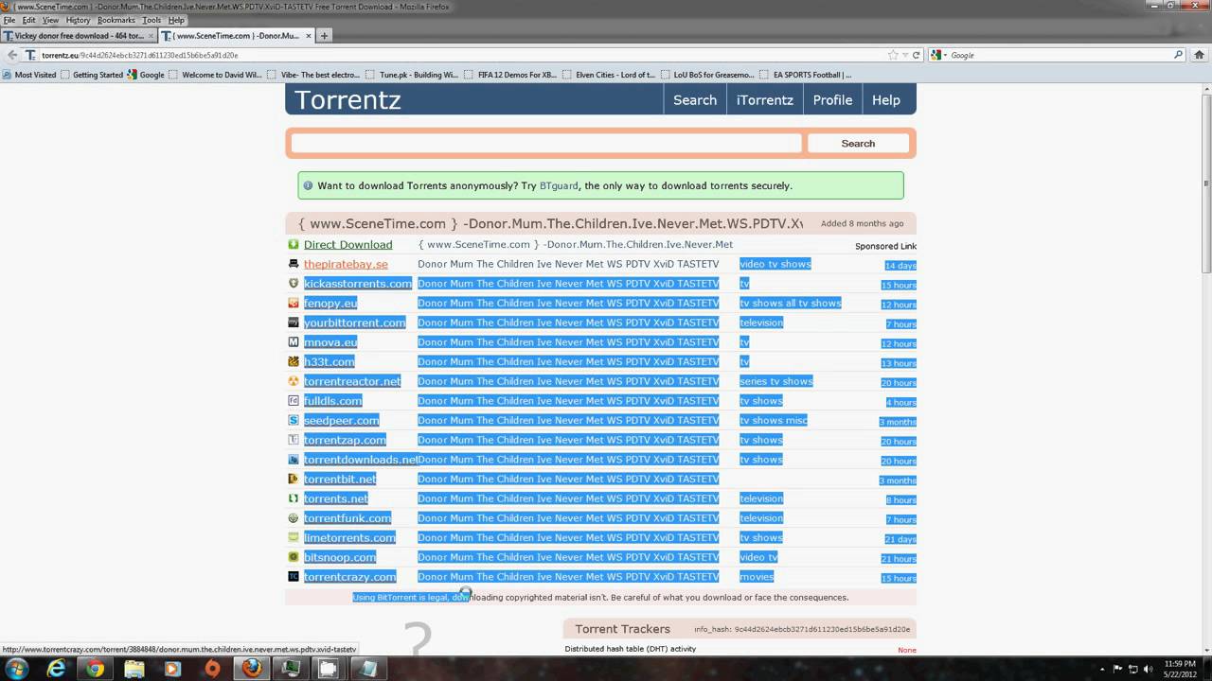
Task: Click the limetorrents.com favicon
Action: [294, 537]
